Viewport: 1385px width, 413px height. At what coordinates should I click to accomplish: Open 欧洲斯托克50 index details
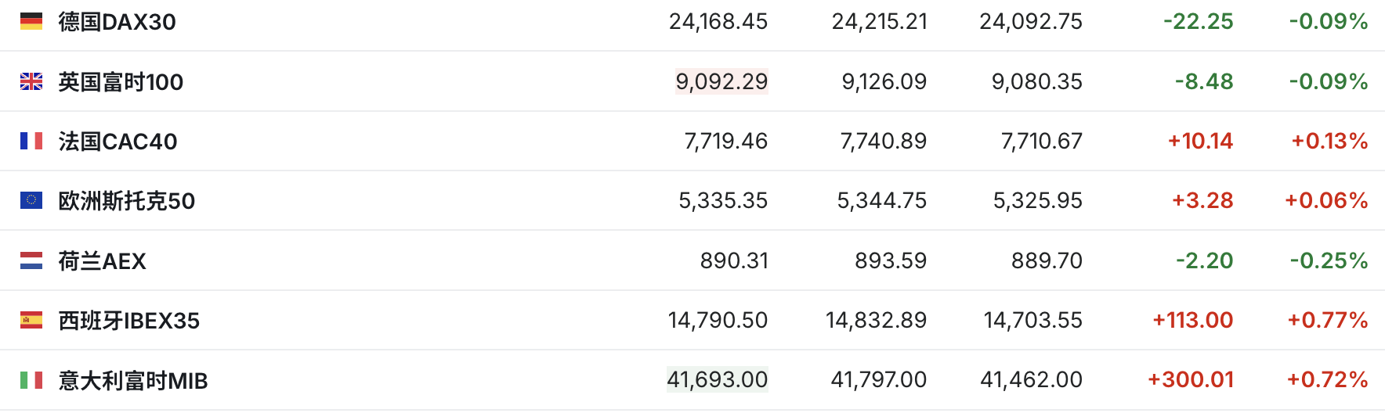point(126,201)
